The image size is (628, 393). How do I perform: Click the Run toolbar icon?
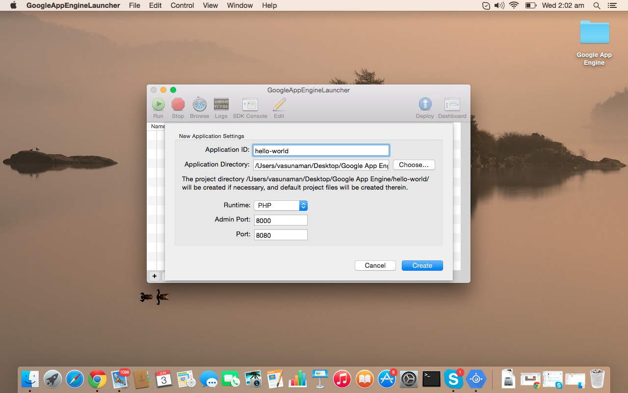(x=158, y=105)
